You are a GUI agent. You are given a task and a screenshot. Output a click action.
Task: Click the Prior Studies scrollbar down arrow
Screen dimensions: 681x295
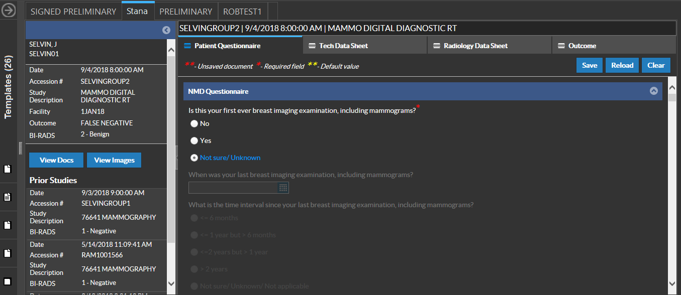point(171,284)
